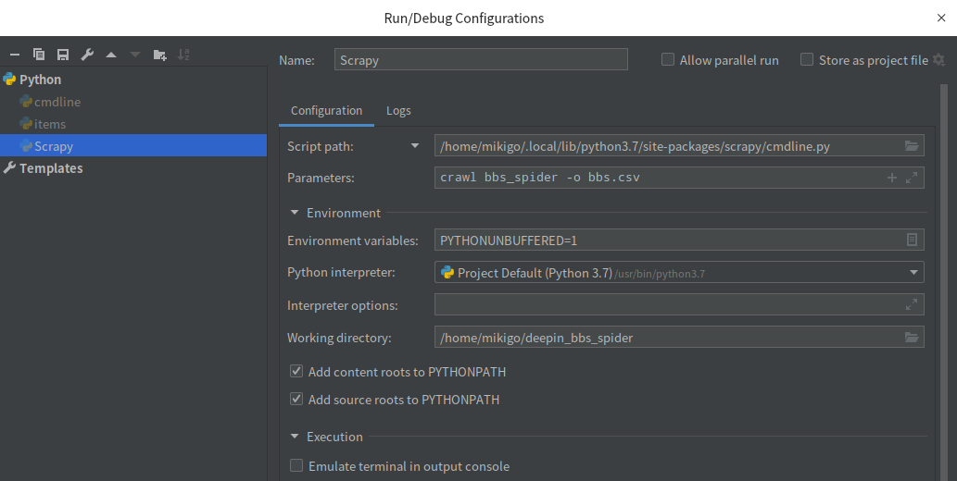Enable Allow parallel run checkbox

(668, 60)
